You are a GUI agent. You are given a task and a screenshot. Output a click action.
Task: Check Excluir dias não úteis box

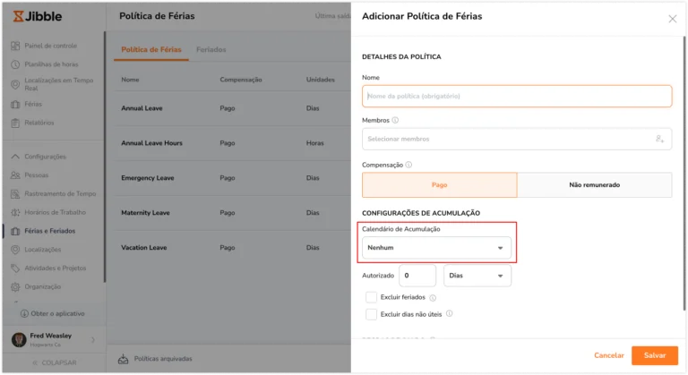(x=371, y=314)
